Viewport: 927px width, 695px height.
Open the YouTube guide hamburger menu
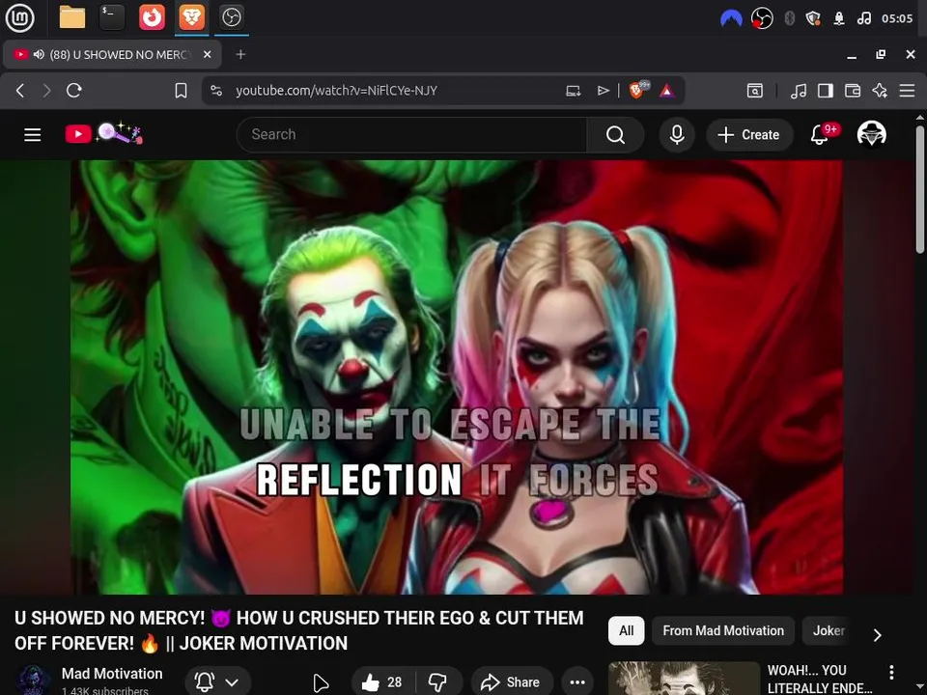point(33,135)
